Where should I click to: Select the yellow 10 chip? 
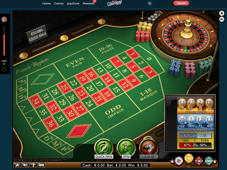(189, 158)
